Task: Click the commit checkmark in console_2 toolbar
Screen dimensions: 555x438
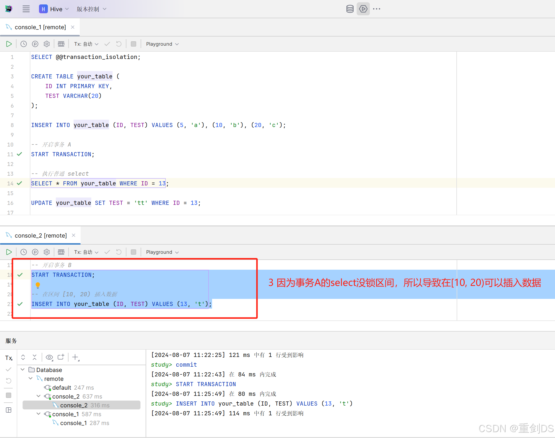Action: click(107, 252)
